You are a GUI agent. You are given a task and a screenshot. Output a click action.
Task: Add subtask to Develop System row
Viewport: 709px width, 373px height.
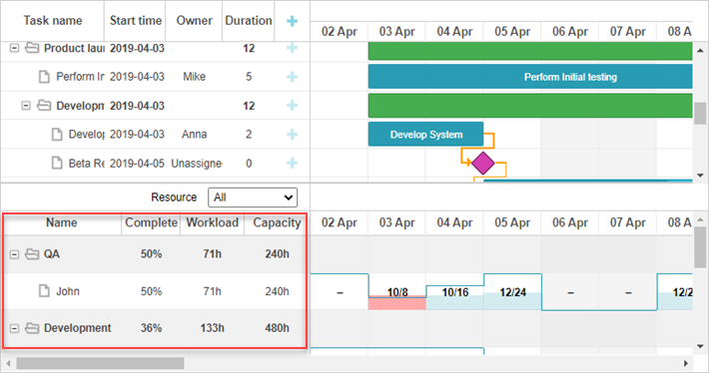coord(293,134)
